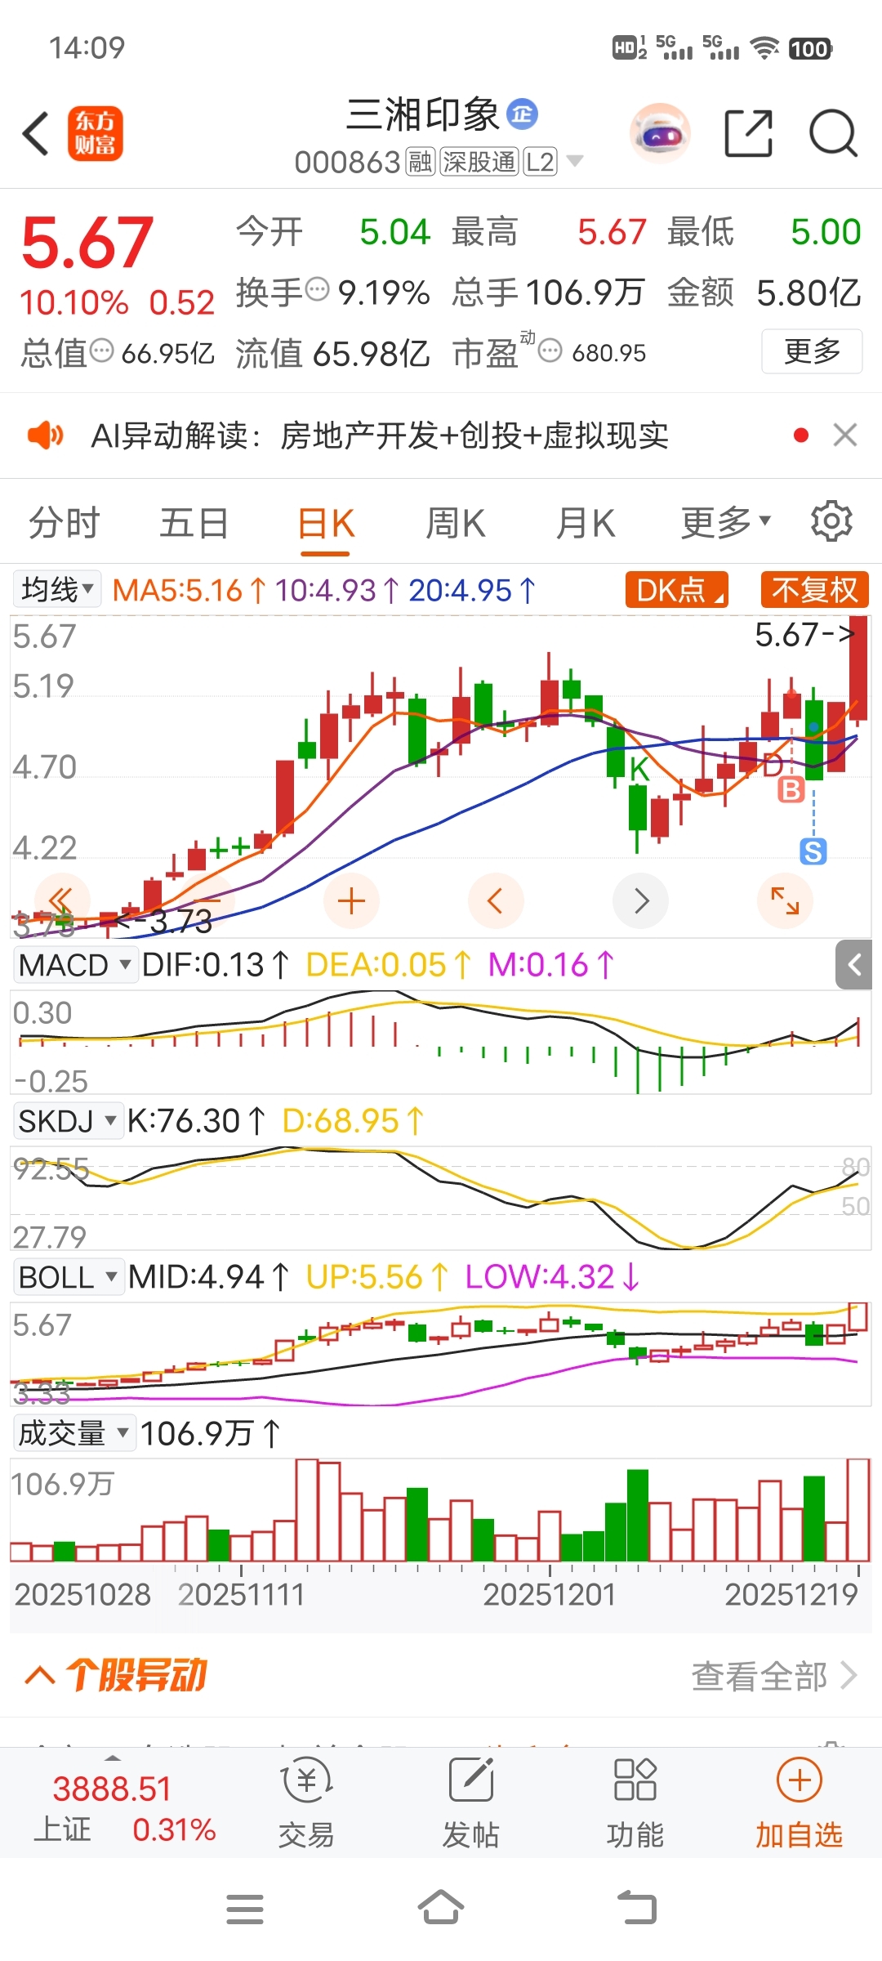Open 均线 indicator dropdown

(x=57, y=588)
